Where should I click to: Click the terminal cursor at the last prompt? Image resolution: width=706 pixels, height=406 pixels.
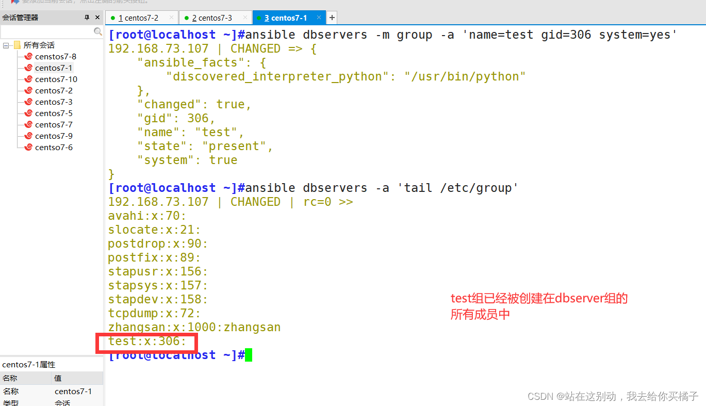click(249, 355)
